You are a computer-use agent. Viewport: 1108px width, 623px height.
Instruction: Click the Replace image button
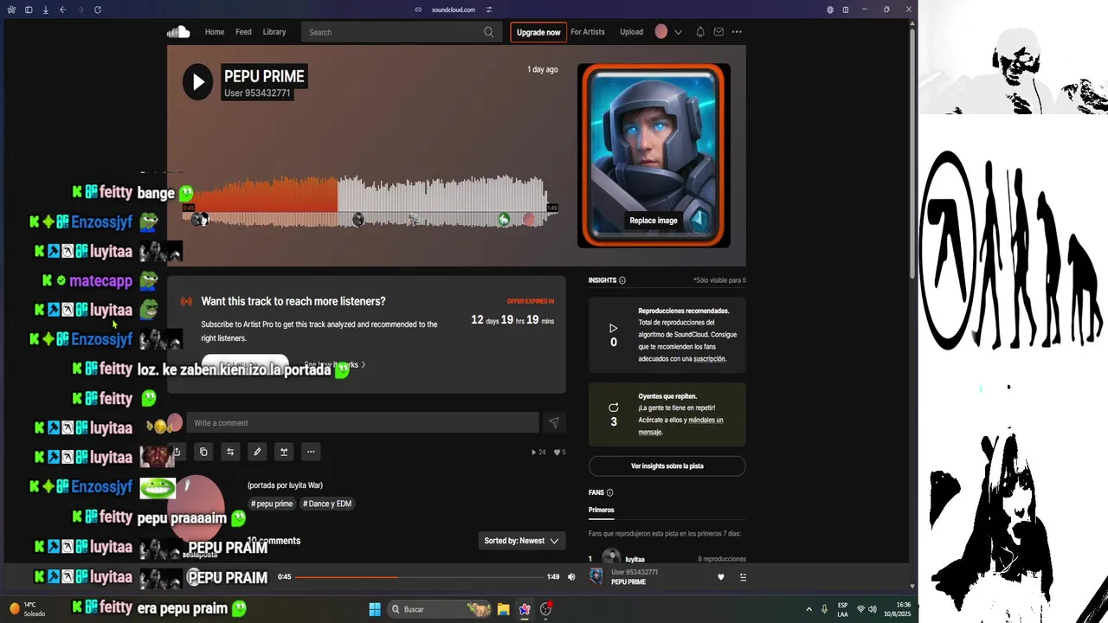pyautogui.click(x=654, y=221)
